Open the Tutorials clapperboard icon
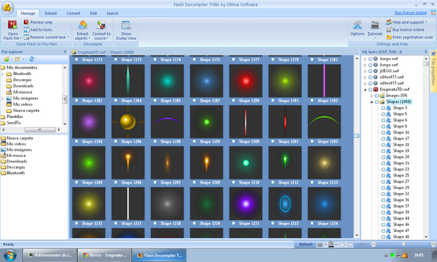Image resolution: width=437 pixels, height=262 pixels. pos(375,25)
